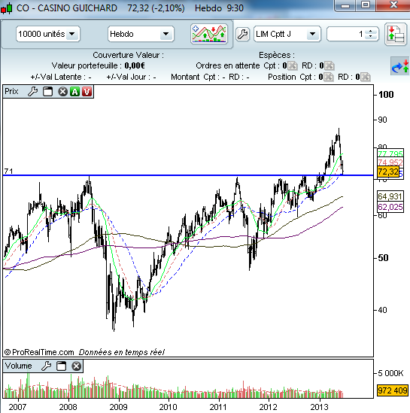Close Cpt position with the X icon
The width and height of the screenshot is (410, 413).
click(x=328, y=77)
